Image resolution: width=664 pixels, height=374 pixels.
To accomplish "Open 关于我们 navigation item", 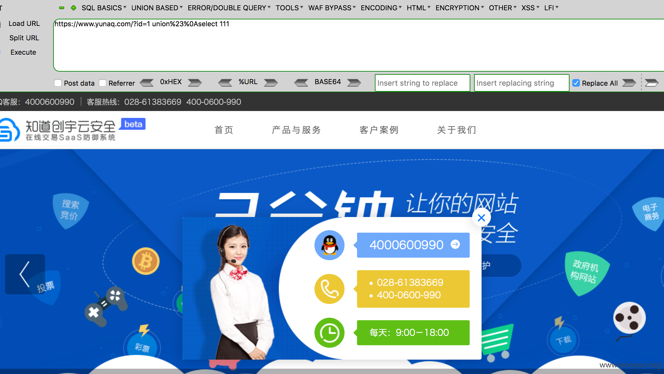I will click(457, 130).
